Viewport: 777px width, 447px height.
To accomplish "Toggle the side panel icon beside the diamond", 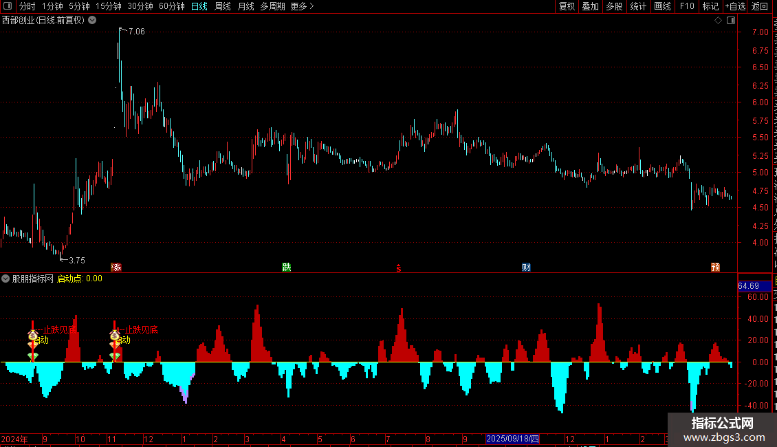I will click(x=731, y=21).
